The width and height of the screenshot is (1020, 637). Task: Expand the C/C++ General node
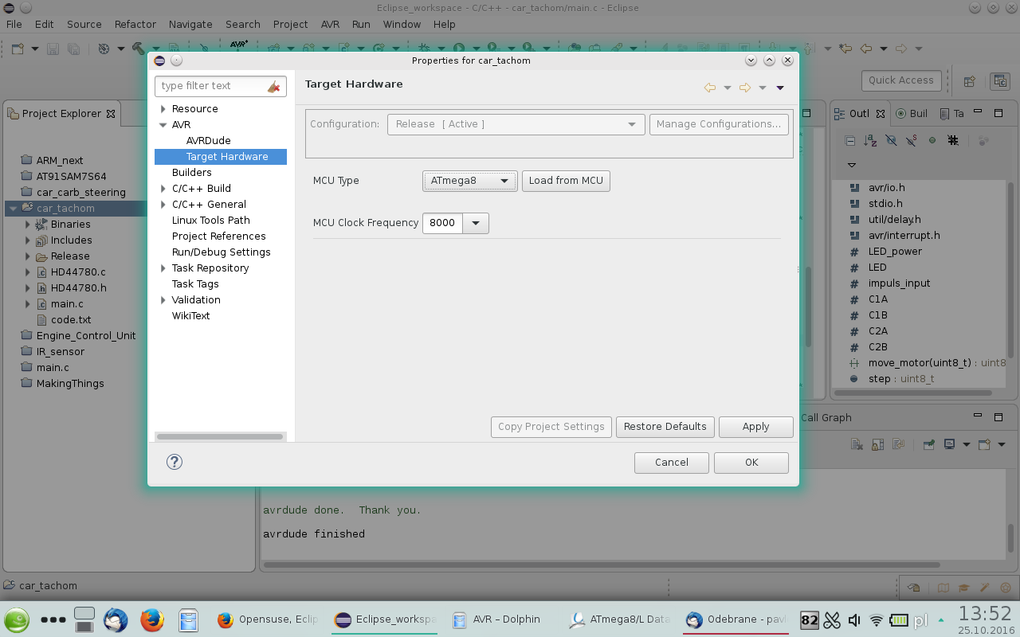[x=163, y=205]
